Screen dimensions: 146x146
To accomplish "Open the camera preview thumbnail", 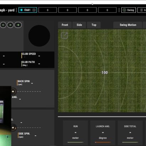I will 6,116.
